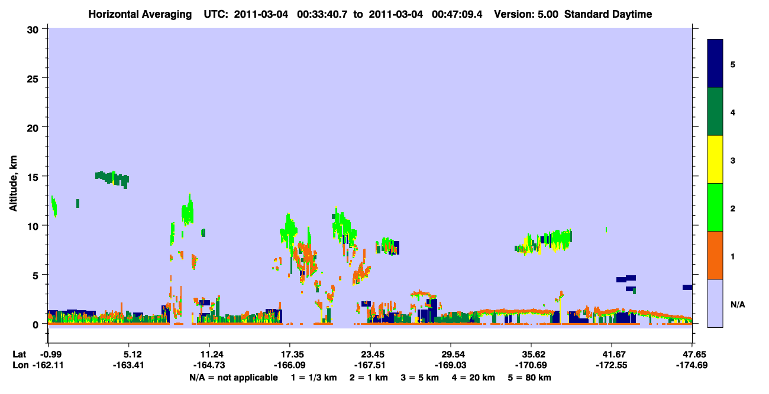Click the orange colorbar segment labeled 1
Screen dimensions: 769x394
coord(715,255)
